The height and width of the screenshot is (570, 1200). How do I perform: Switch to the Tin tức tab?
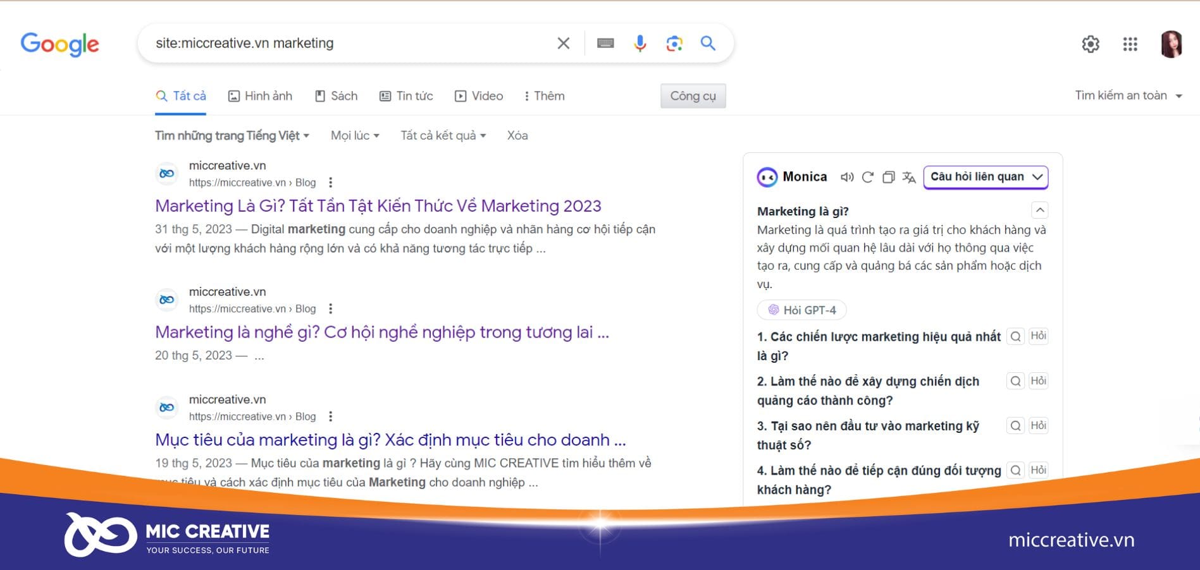coord(406,96)
